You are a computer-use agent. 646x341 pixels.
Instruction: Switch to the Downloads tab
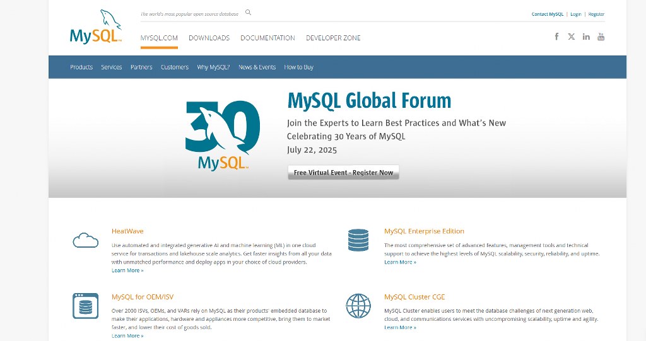(209, 38)
